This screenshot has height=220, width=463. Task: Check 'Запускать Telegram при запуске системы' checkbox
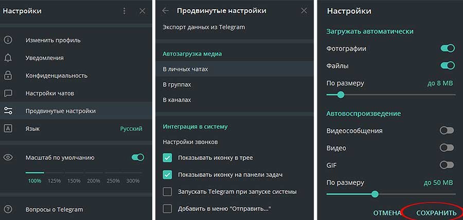pyautogui.click(x=167, y=192)
